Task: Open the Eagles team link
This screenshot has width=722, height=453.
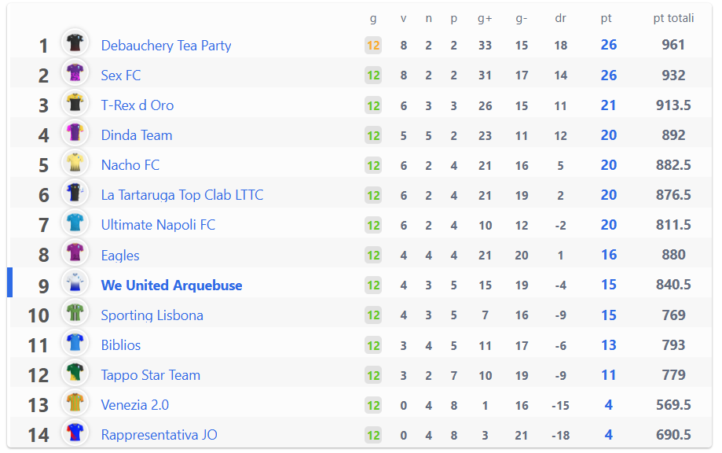Action: [x=120, y=256]
